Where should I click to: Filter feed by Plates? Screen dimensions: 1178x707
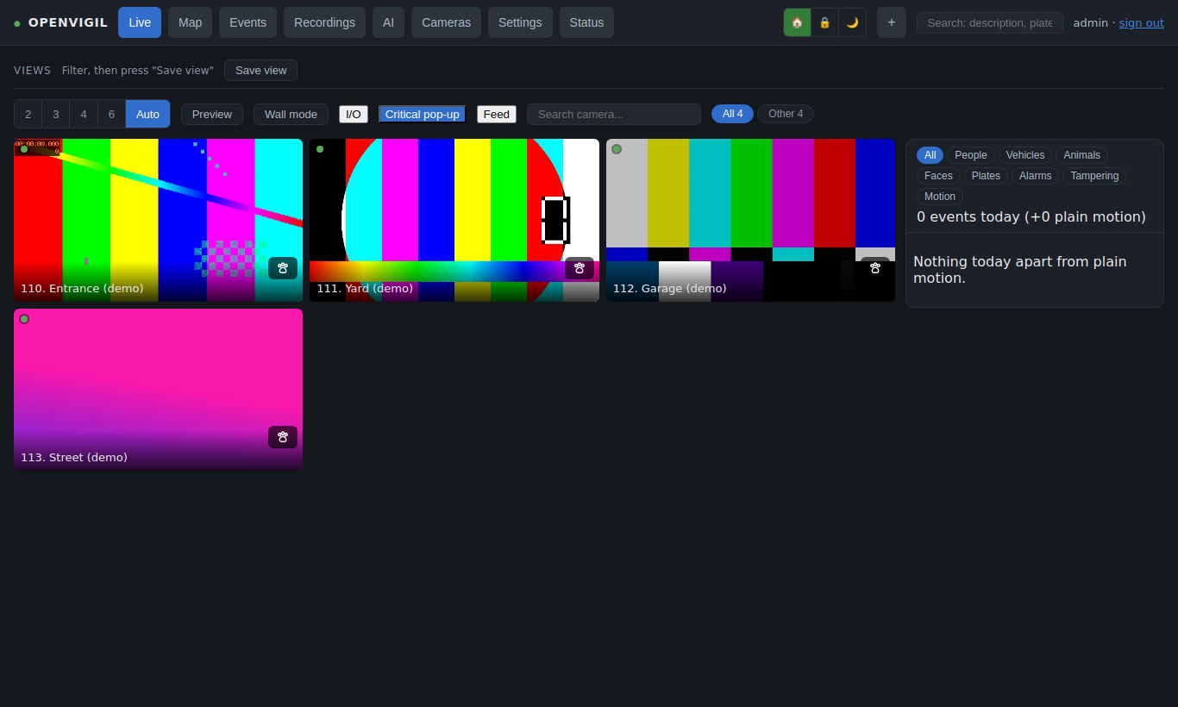click(x=986, y=176)
